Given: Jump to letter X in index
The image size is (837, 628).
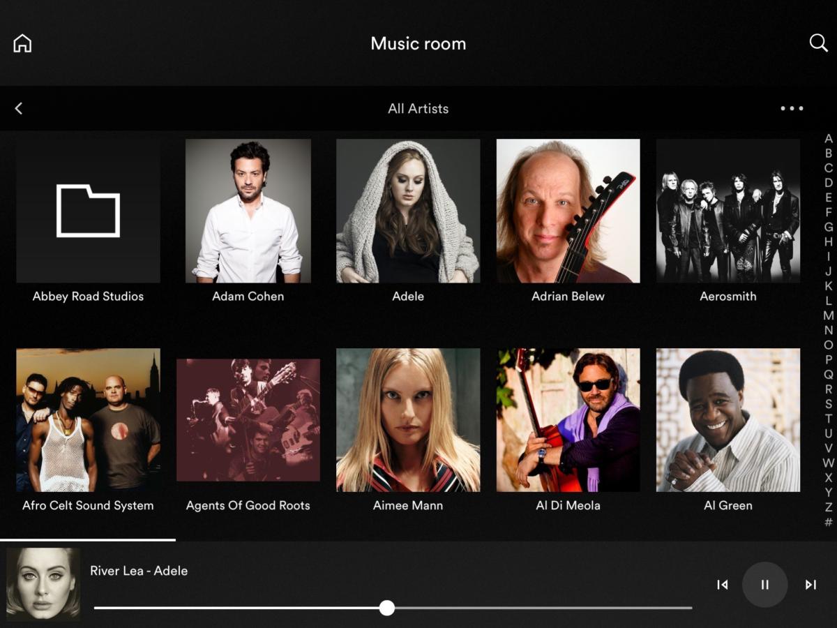Looking at the screenshot, I should (829, 478).
